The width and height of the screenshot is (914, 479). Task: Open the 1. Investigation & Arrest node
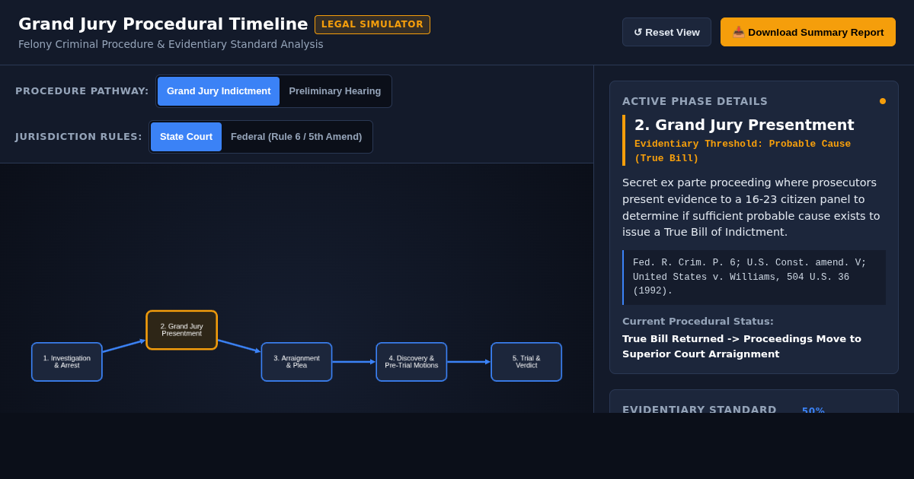pyautogui.click(x=67, y=362)
